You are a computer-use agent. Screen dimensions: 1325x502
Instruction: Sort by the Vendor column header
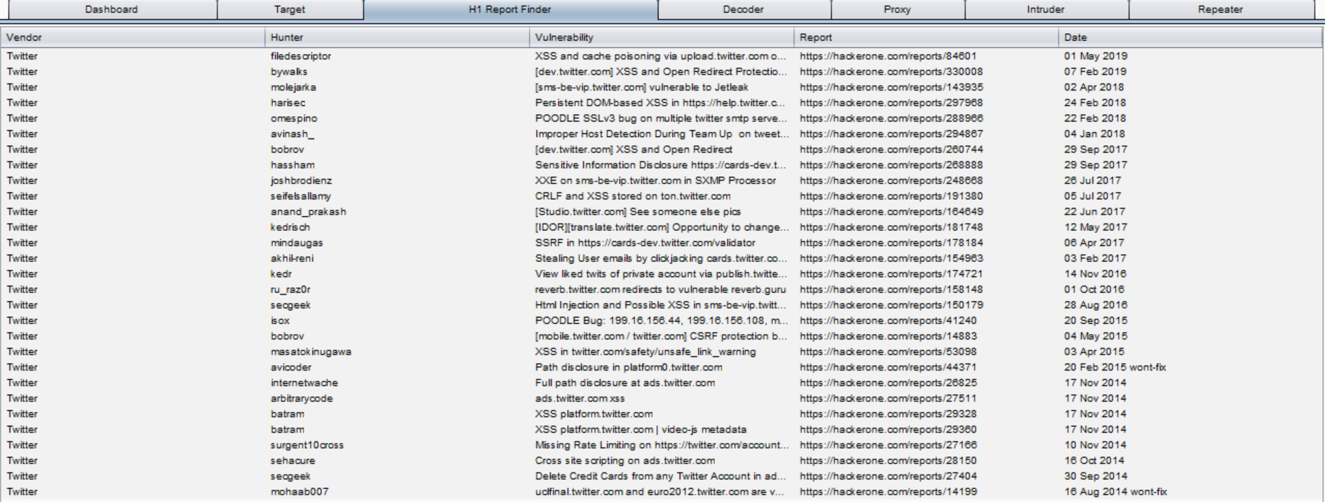point(133,37)
